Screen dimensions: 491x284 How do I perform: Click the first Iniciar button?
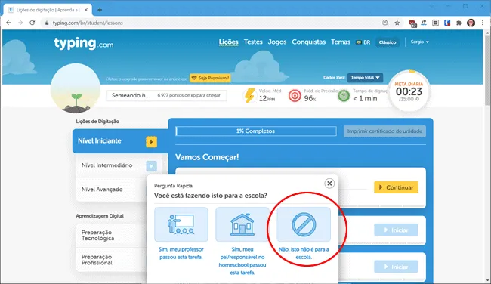(396, 230)
